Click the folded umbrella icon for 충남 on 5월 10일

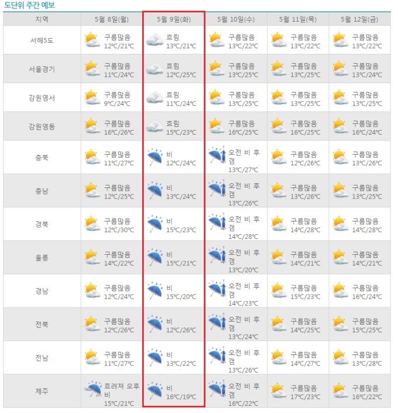[x=217, y=189]
